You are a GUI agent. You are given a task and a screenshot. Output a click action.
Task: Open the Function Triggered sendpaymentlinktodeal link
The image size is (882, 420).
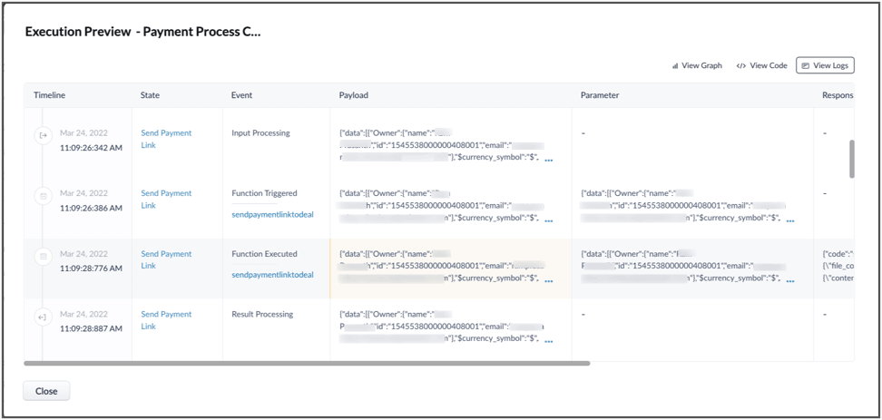[272, 214]
